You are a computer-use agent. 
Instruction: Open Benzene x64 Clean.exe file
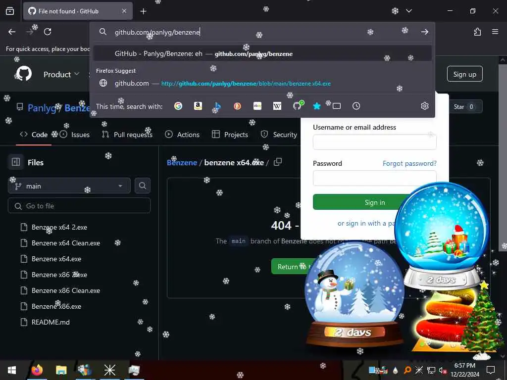[x=66, y=243]
